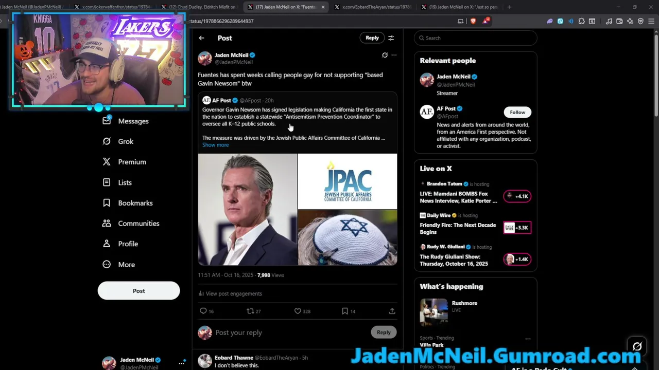The width and height of the screenshot is (659, 370).
Task: Go to Profile in the sidebar
Action: pos(120,244)
